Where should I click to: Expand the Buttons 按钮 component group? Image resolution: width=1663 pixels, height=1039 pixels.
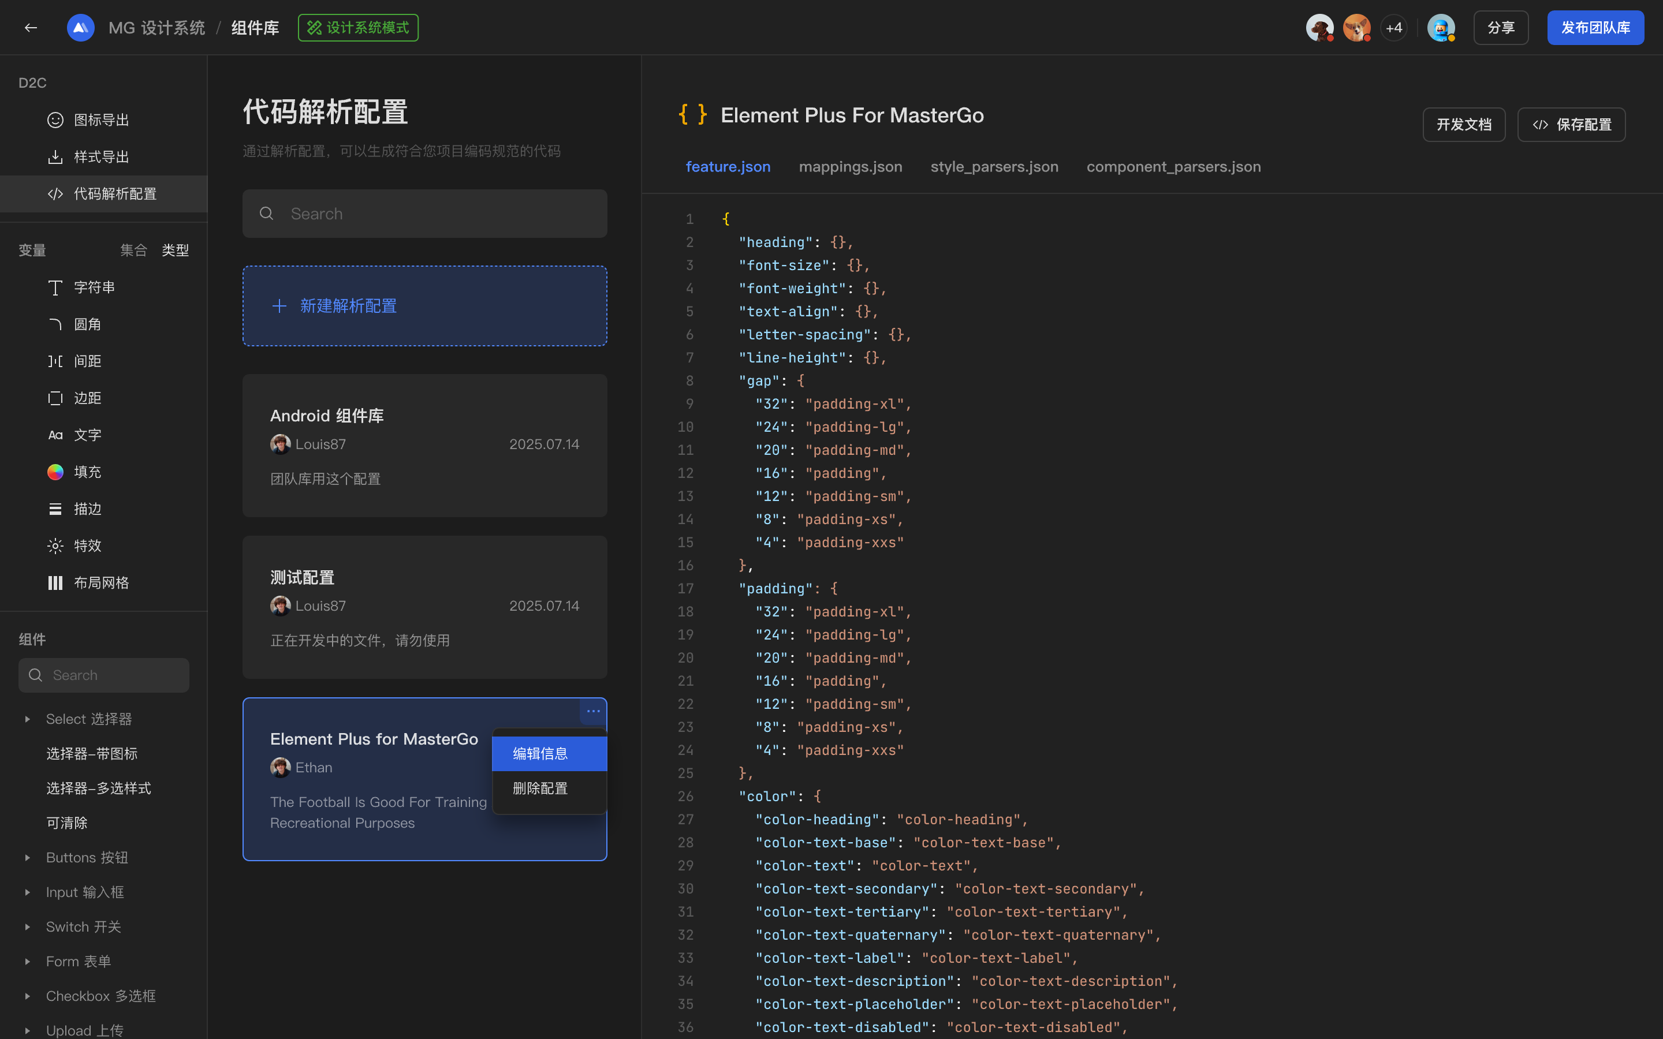[x=28, y=858]
